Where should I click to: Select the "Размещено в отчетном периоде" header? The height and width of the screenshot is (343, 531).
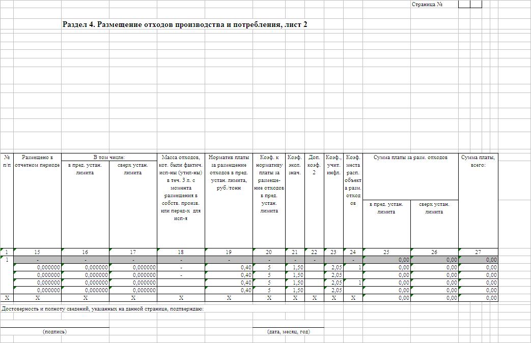coord(37,161)
